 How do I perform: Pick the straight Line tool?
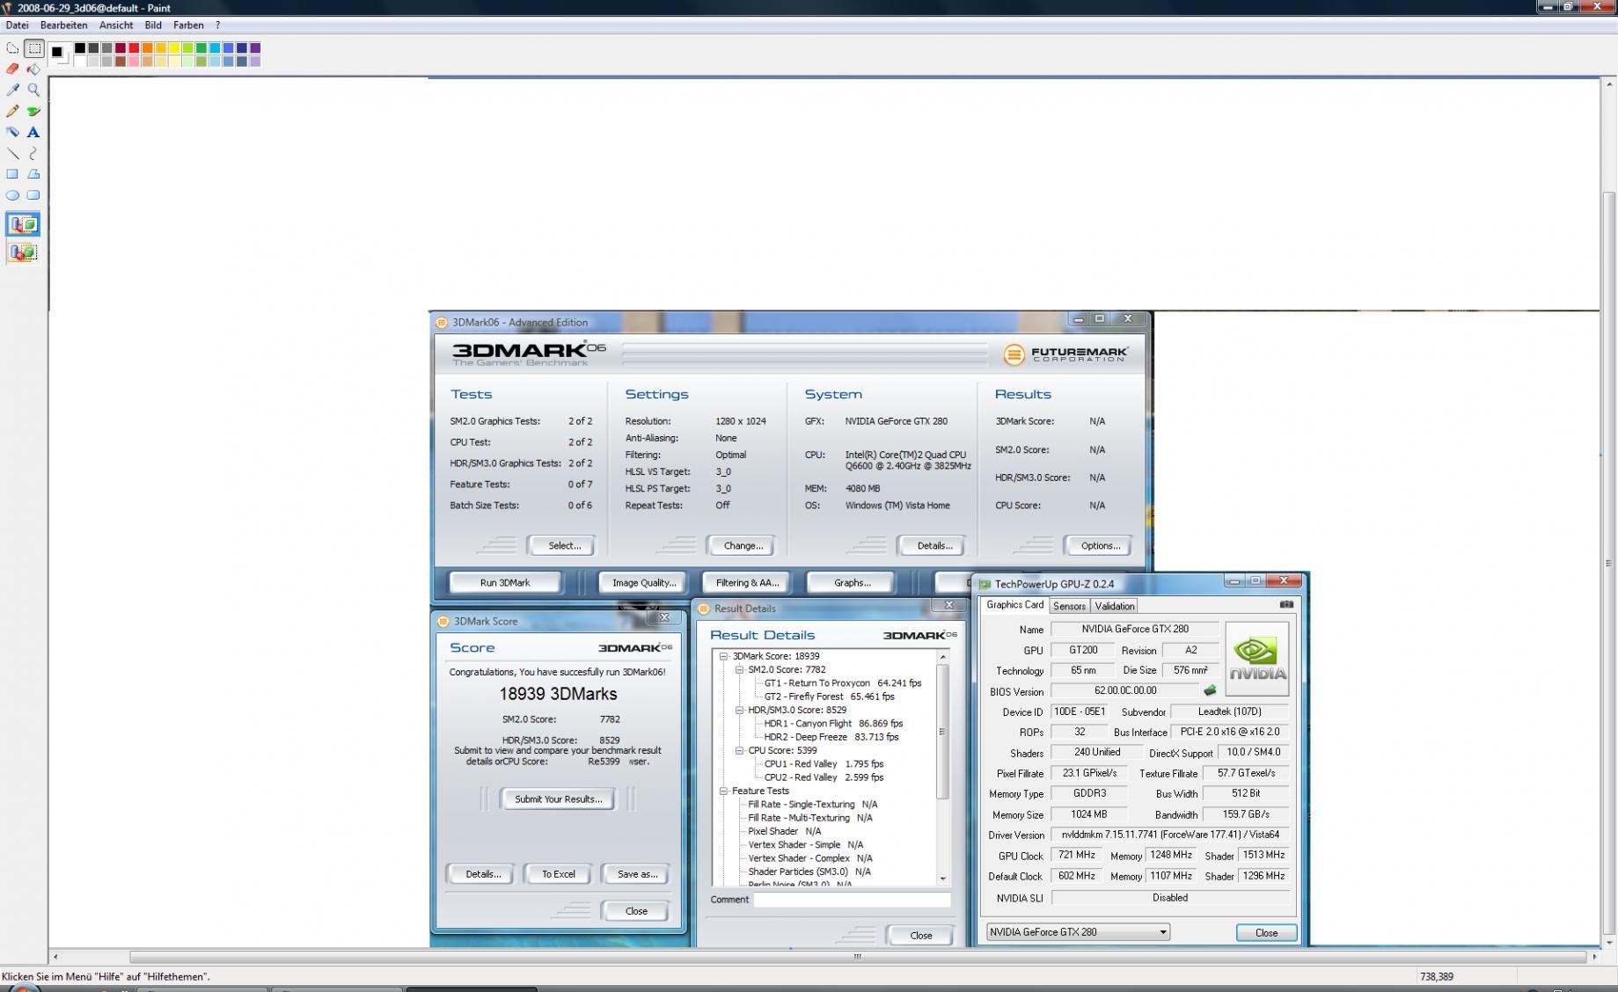[x=12, y=153]
